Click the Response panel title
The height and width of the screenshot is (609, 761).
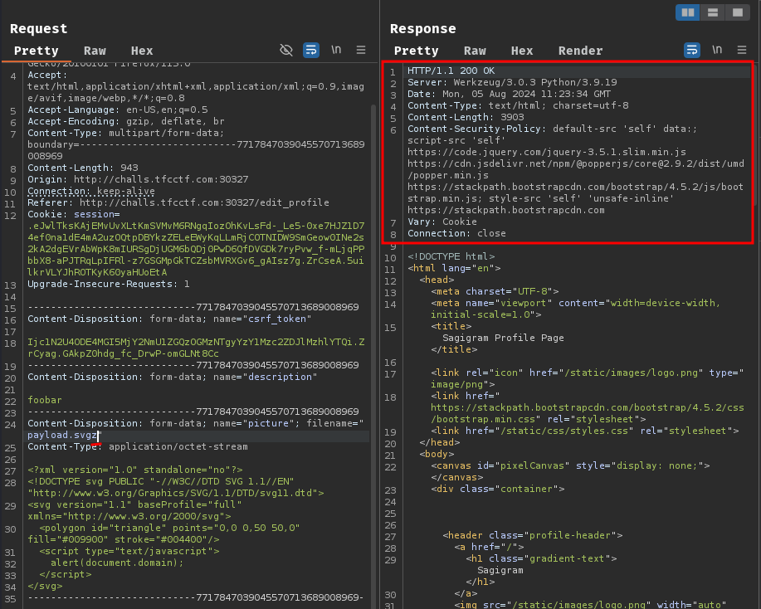(x=422, y=29)
